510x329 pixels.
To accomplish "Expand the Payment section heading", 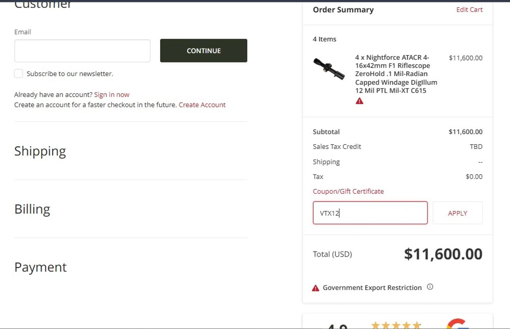I will tap(40, 267).
